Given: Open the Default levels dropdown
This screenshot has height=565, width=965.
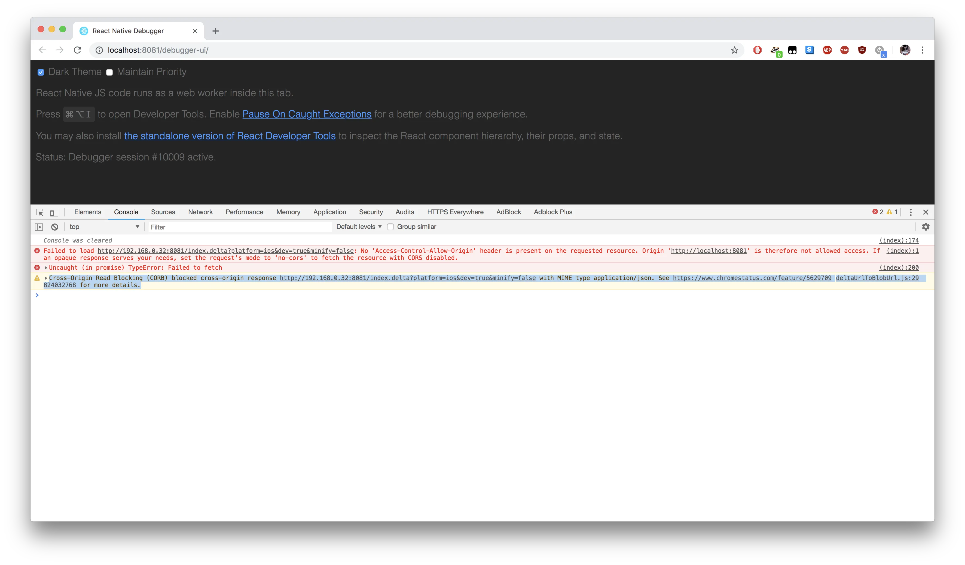Looking at the screenshot, I should pyautogui.click(x=359, y=227).
